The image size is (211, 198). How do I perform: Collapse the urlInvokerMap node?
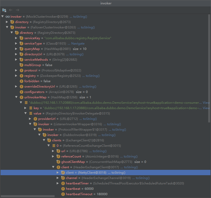pos(16,97)
